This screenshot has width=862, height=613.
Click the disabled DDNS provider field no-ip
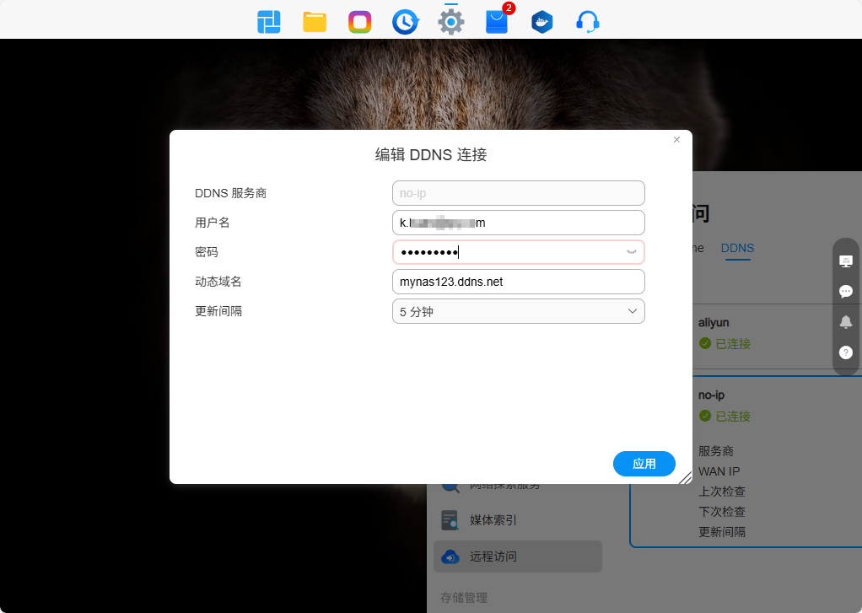[x=519, y=193]
